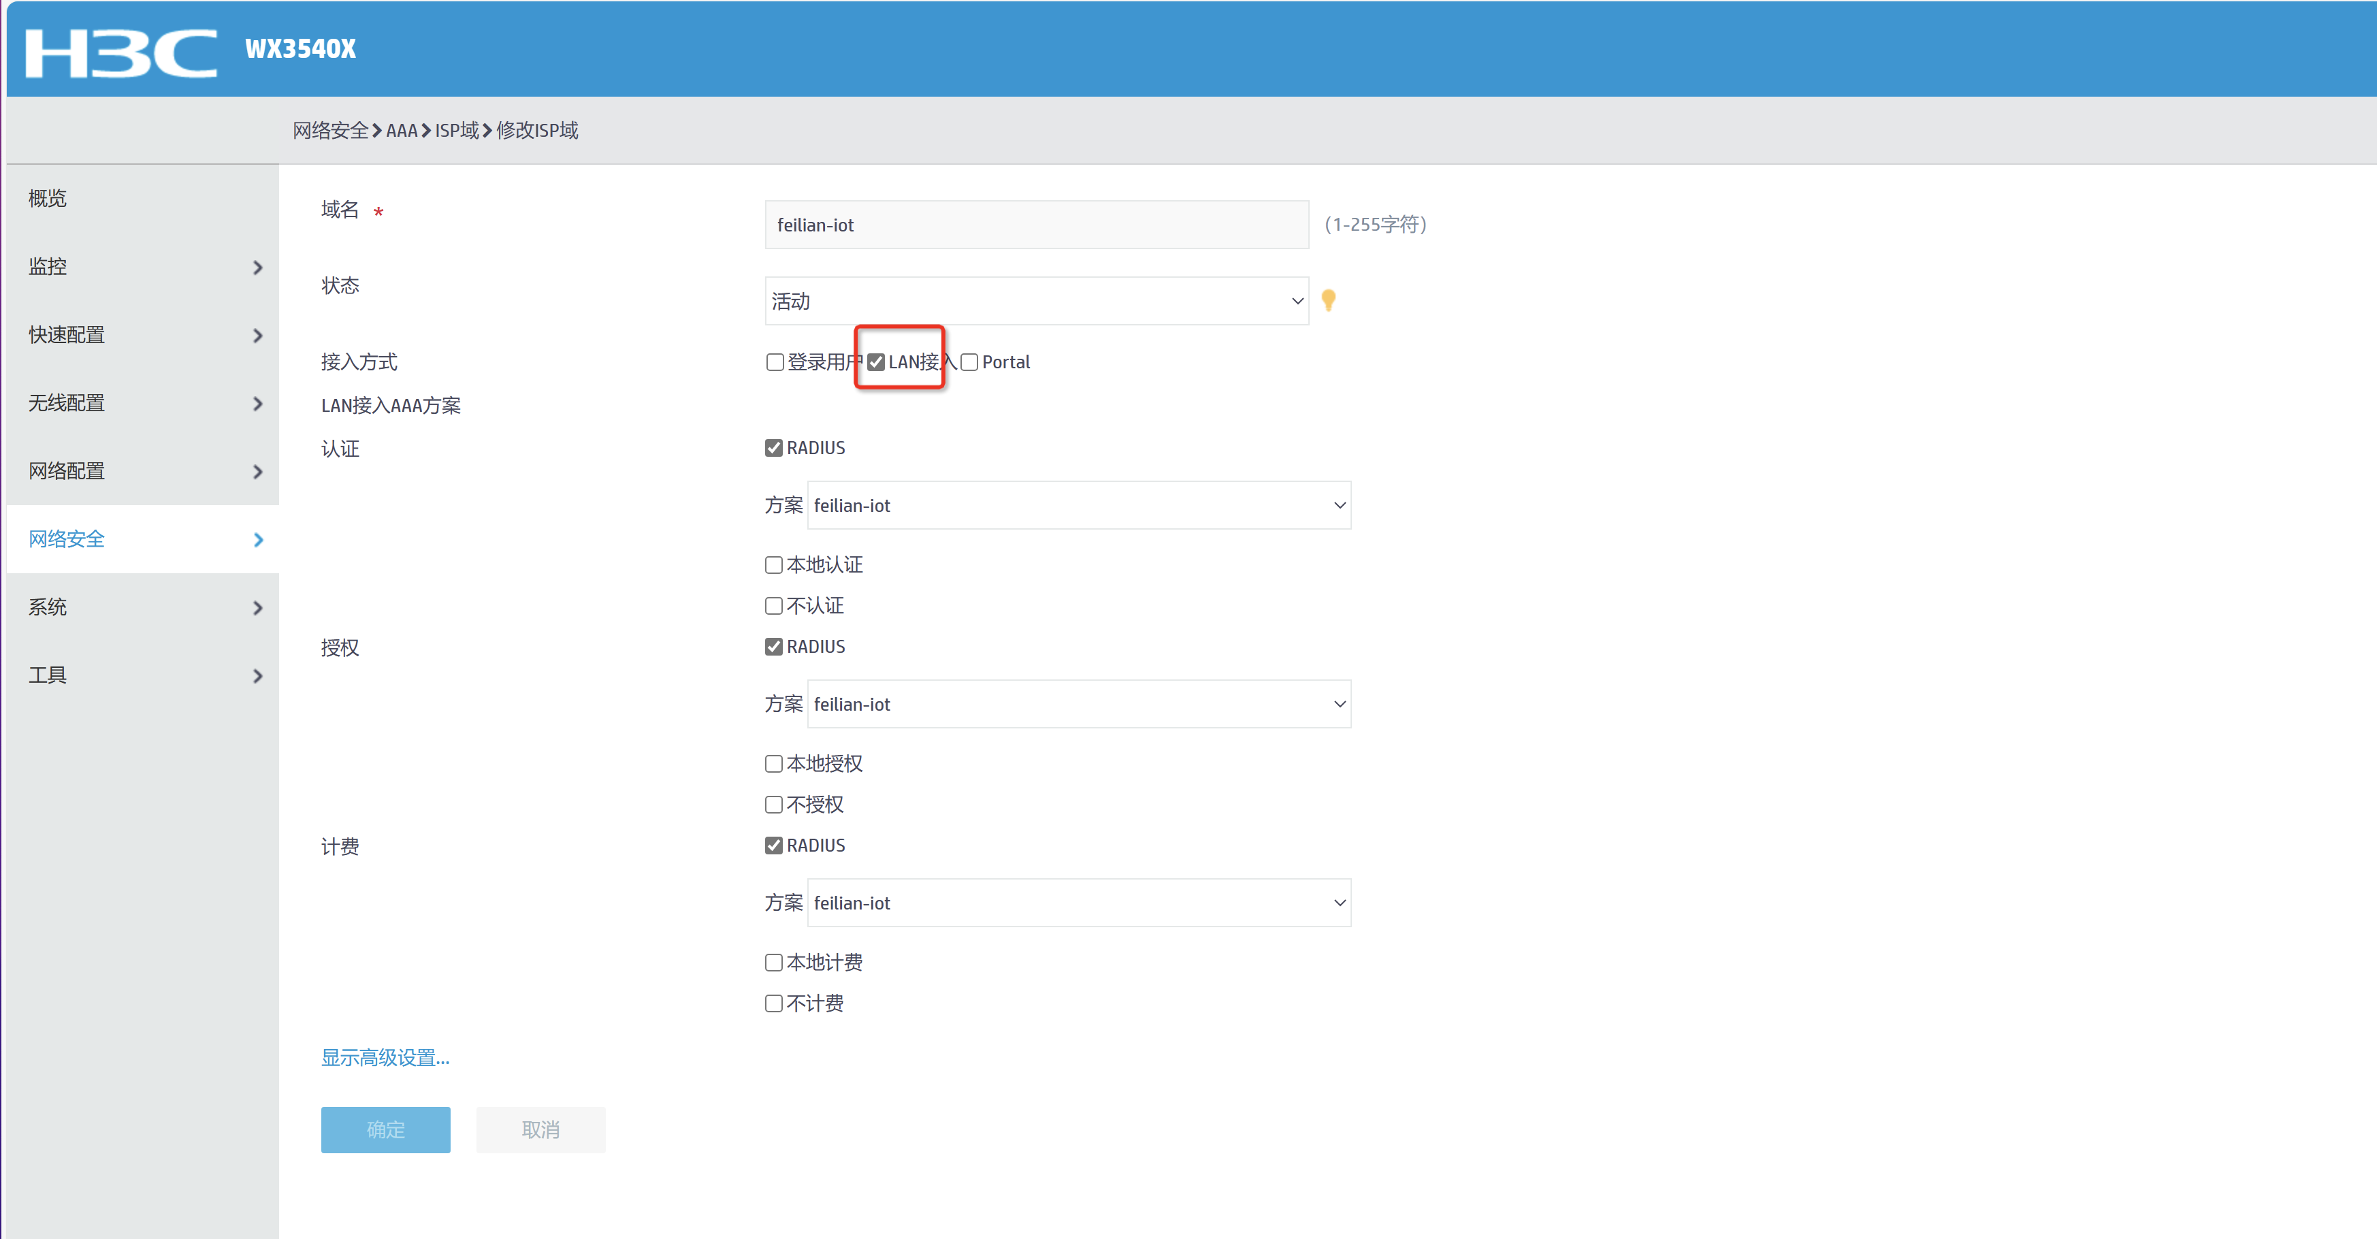Open the 快速配置 sidebar menu
The image size is (2377, 1239).
coord(142,335)
